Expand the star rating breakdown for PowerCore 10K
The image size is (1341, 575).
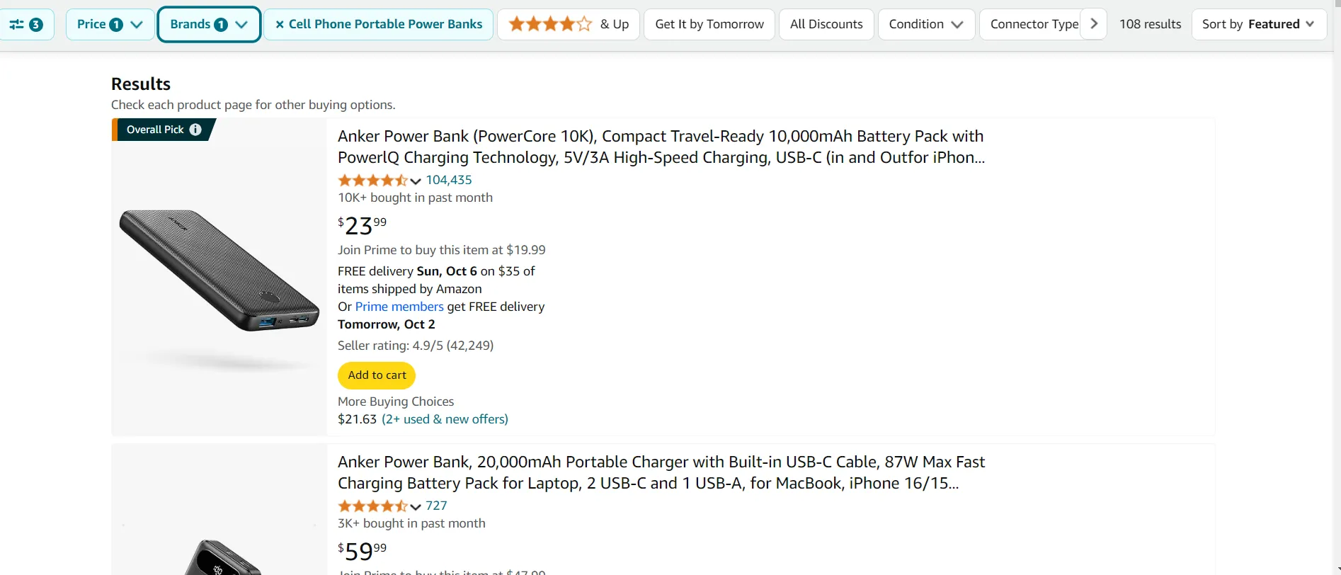[416, 182]
